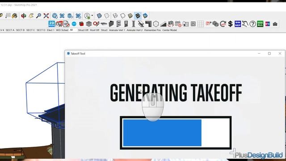Click the 2D Mode icon
This screenshot has height=161, width=286.
[x=52, y=24]
